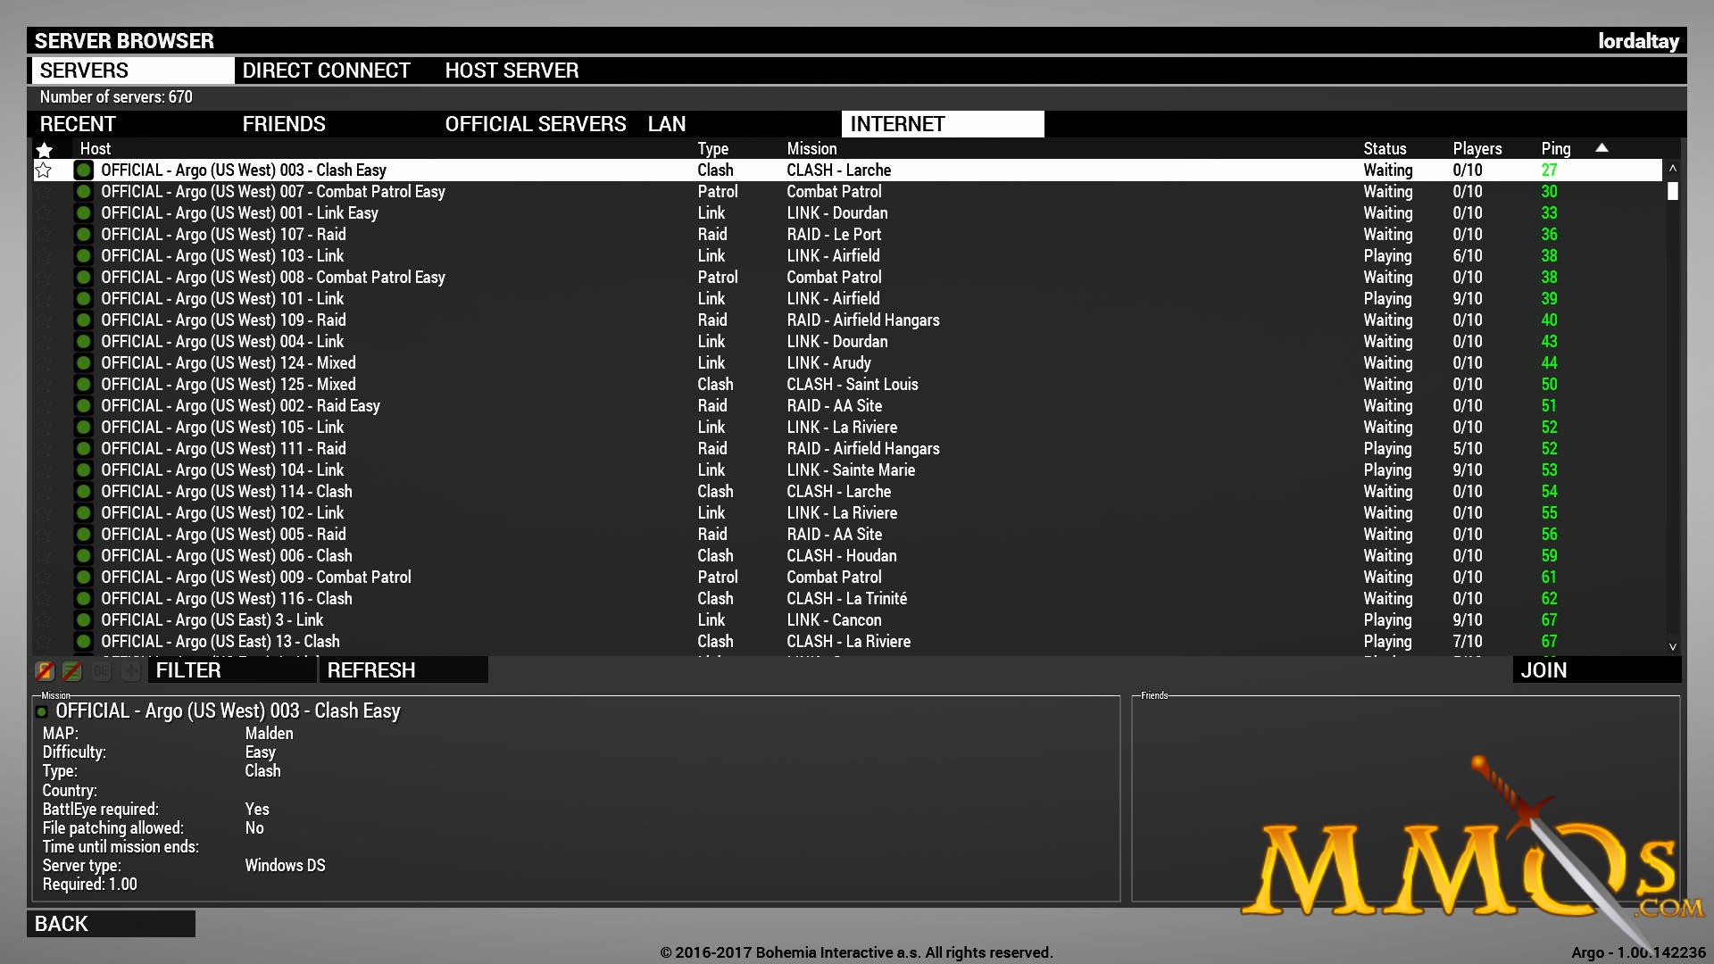Toggle the BattlEye filter icon

tap(101, 670)
